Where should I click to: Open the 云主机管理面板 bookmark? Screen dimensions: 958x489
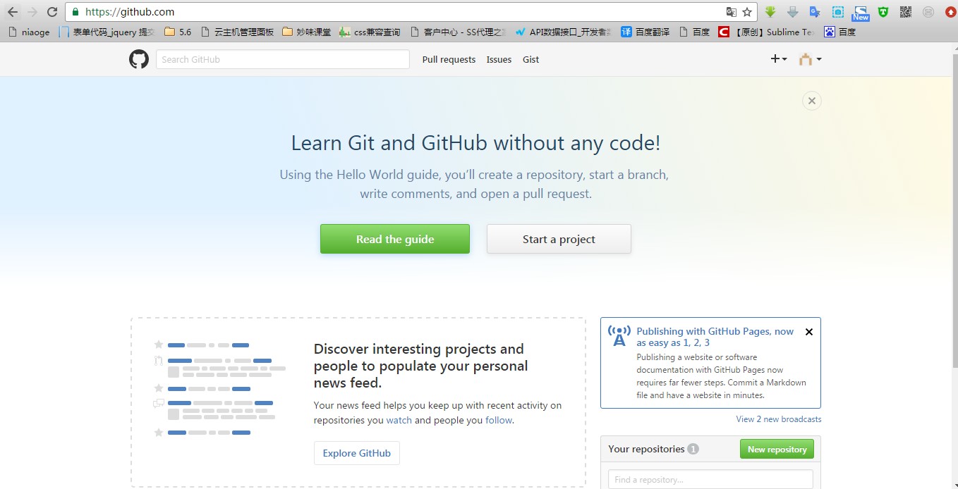coord(237,32)
